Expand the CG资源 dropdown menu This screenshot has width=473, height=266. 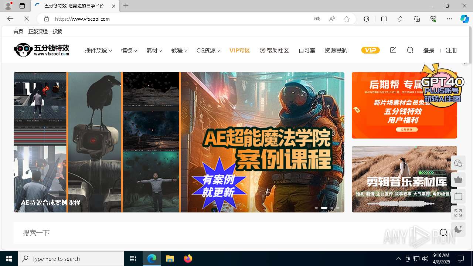point(208,51)
